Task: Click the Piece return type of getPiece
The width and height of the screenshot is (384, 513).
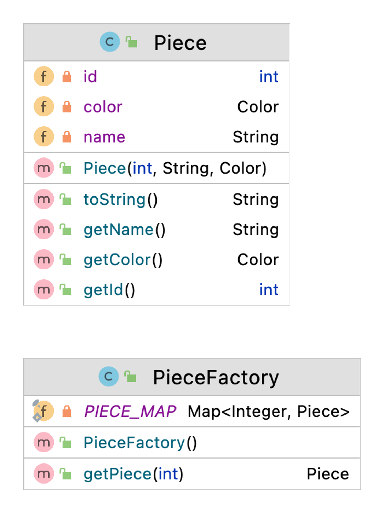Action: click(328, 474)
